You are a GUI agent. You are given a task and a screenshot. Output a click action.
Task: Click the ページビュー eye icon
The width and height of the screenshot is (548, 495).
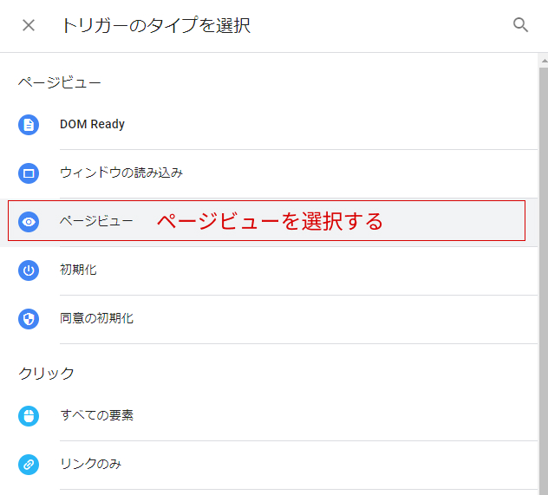click(x=29, y=222)
